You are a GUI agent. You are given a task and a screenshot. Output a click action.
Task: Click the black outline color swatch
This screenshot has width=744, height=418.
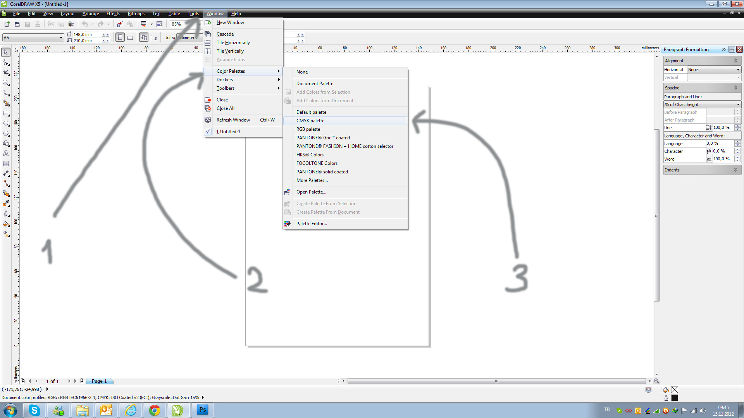coord(675,398)
